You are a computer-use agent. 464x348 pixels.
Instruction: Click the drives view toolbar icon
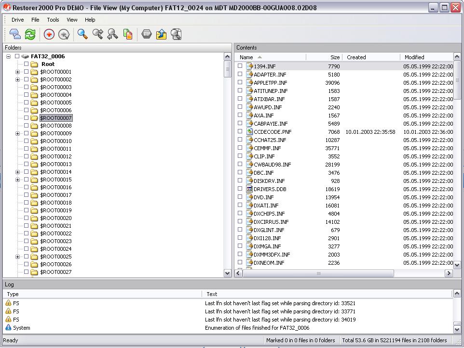click(x=15, y=34)
